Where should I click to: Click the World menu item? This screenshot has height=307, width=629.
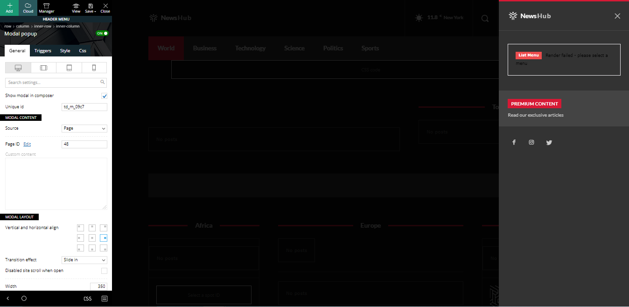coord(166,48)
